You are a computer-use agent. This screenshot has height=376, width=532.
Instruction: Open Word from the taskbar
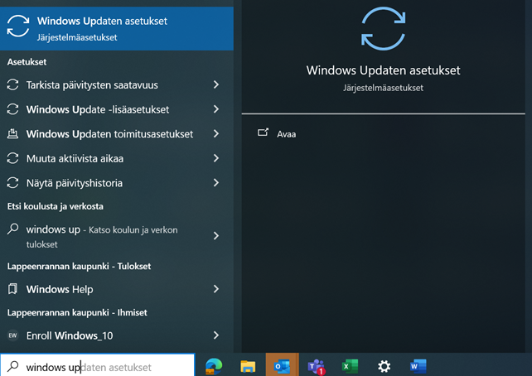click(x=418, y=367)
